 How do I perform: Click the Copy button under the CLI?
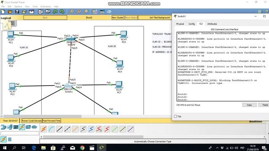click(249, 105)
